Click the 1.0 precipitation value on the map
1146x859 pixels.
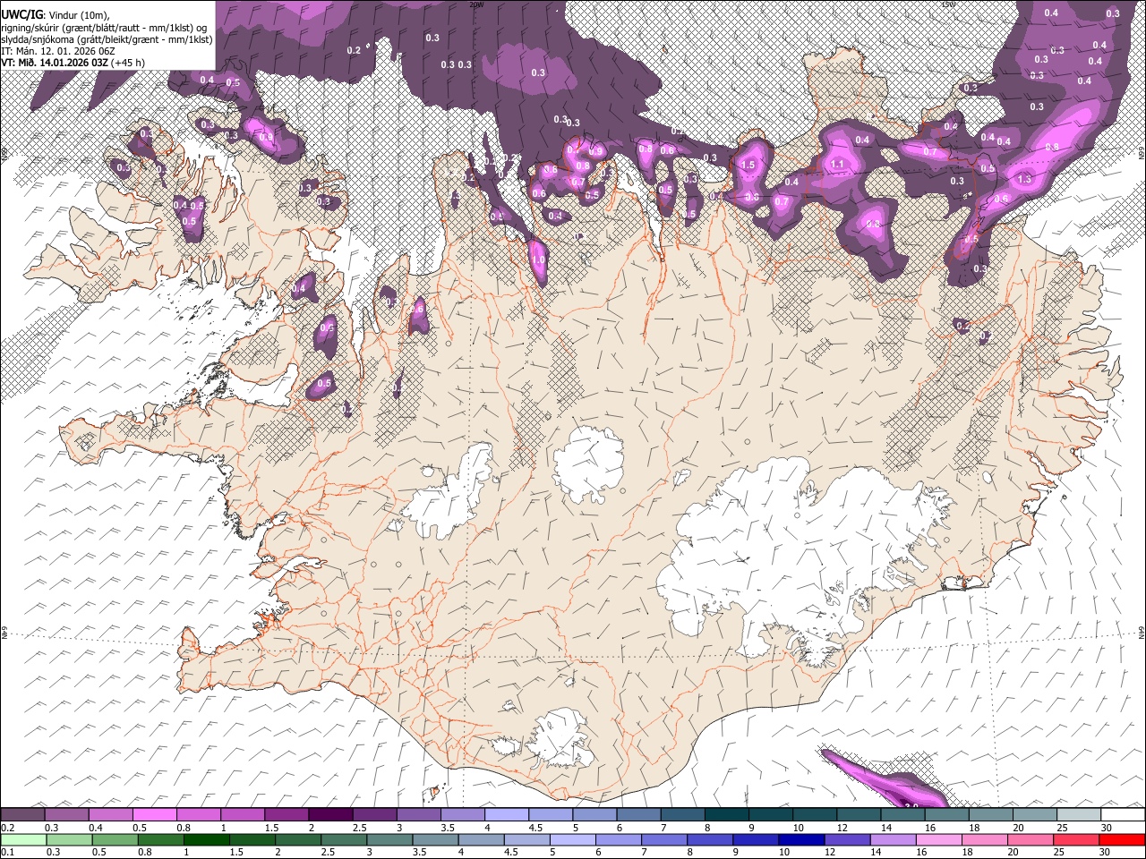(x=538, y=260)
